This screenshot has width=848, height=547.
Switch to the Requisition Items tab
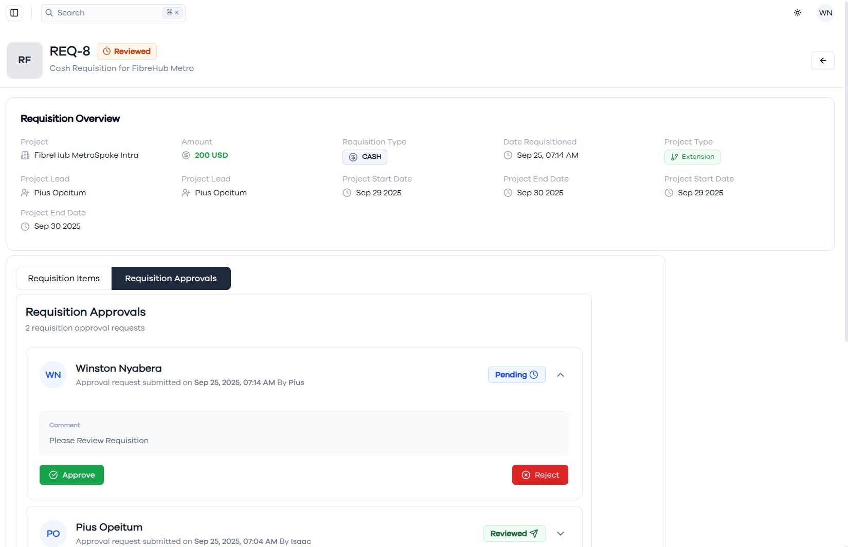64,278
